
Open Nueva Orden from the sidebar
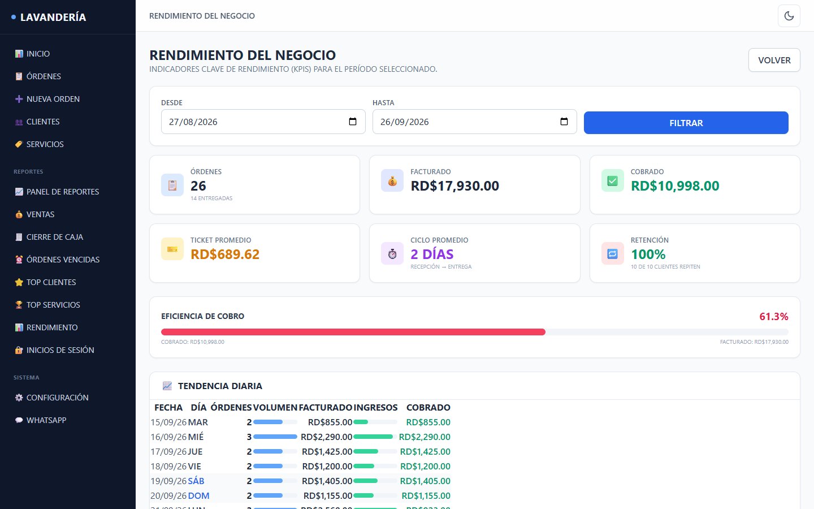[68, 99]
